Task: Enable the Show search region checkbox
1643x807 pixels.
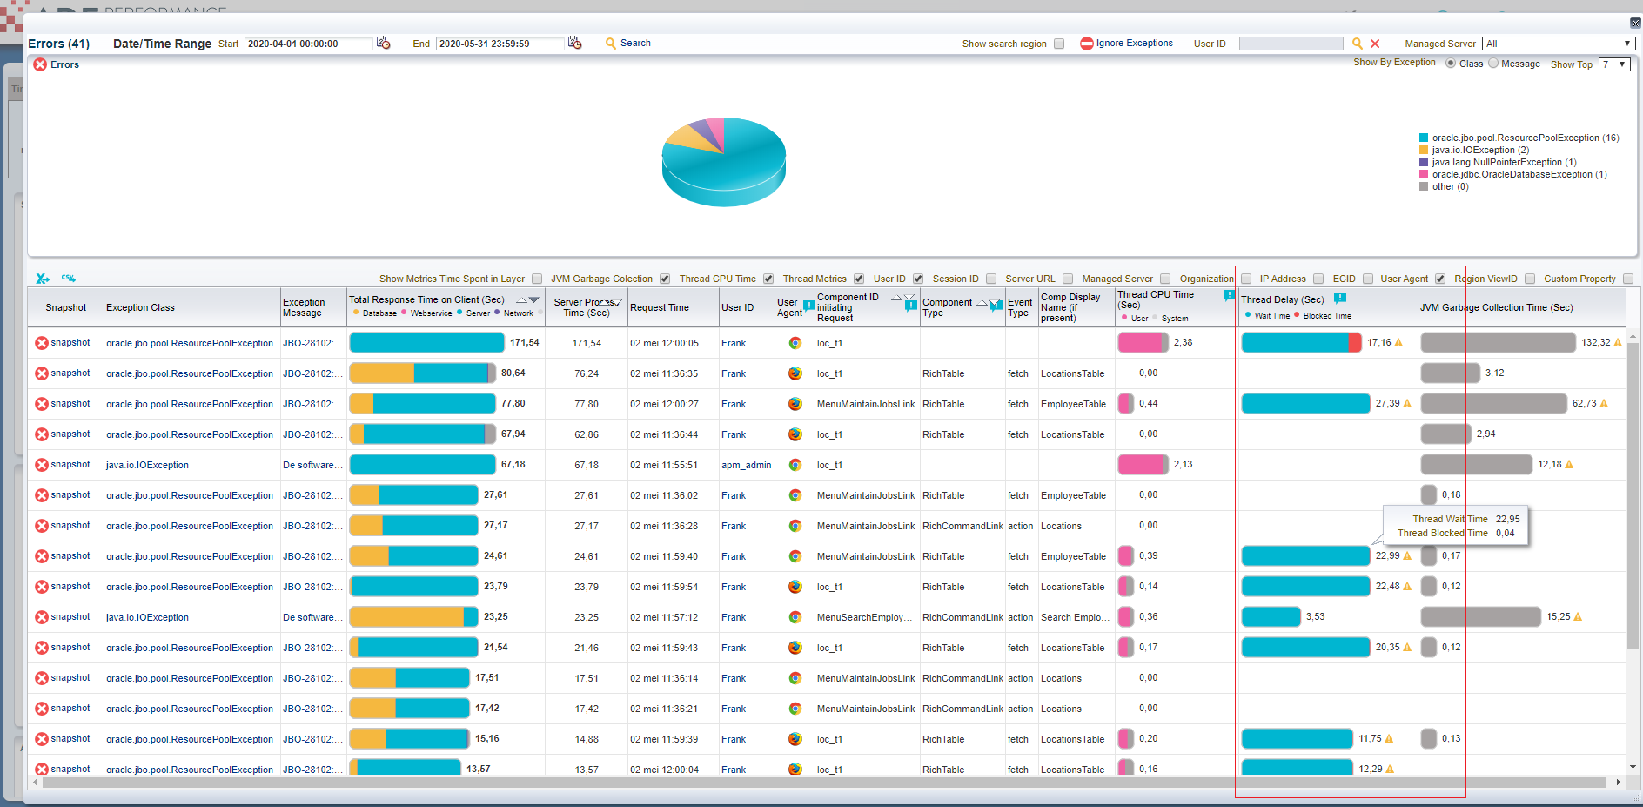Action: pos(1059,44)
